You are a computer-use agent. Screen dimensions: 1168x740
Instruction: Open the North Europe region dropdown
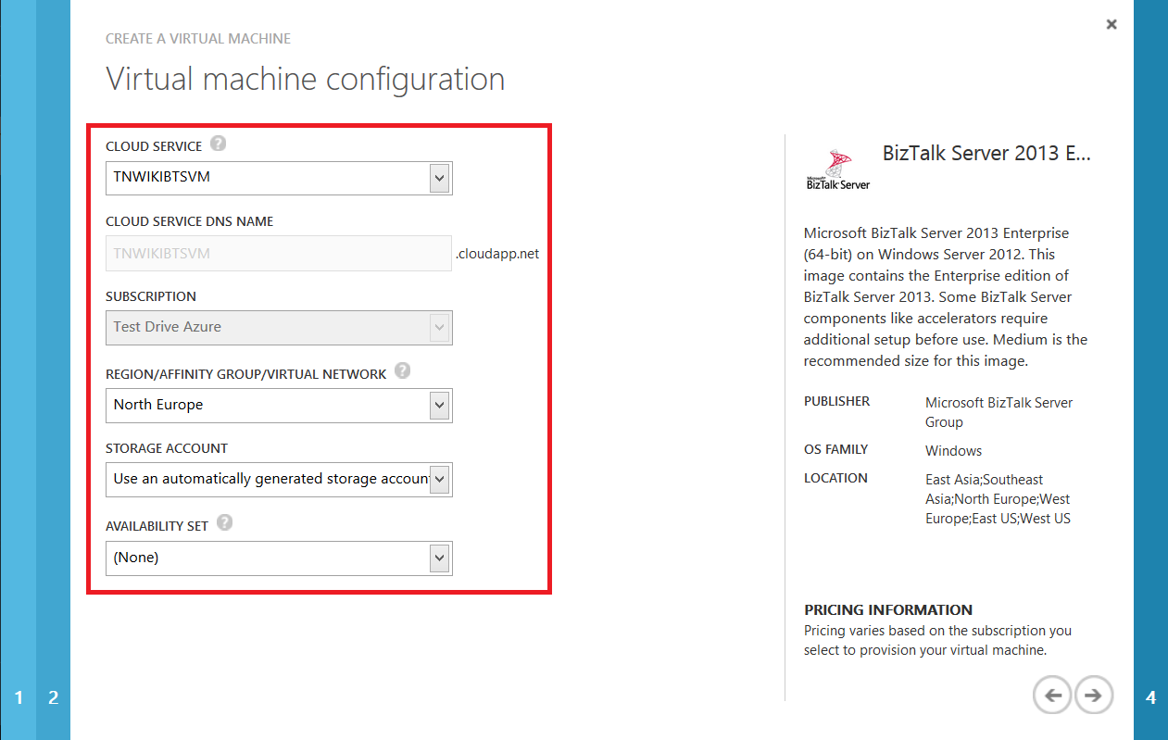coord(279,405)
